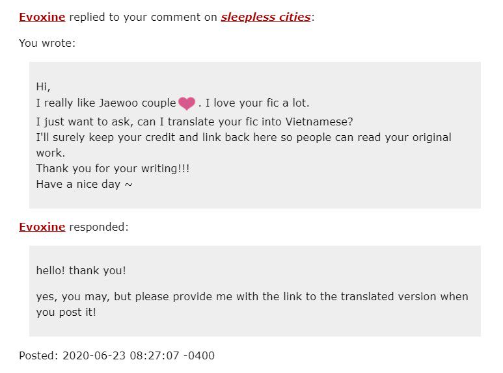Click 'you post it!' reply ending
This screenshot has height=373, width=503.
pos(66,312)
